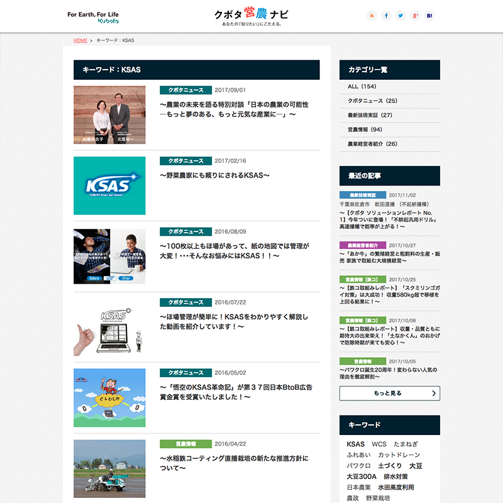Select keyword カットドレーン

399,455
